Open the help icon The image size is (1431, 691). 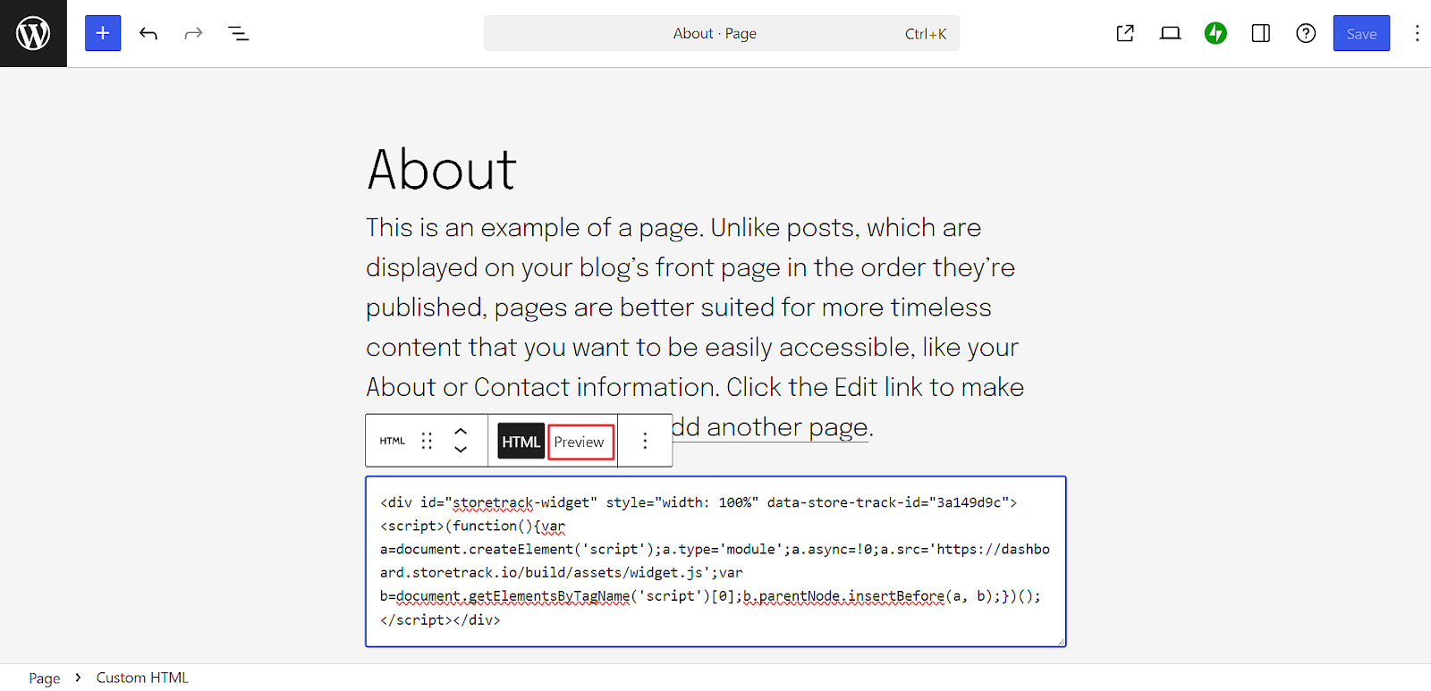pyautogui.click(x=1306, y=33)
